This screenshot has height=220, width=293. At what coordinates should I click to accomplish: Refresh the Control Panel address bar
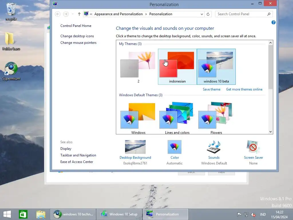point(208,14)
